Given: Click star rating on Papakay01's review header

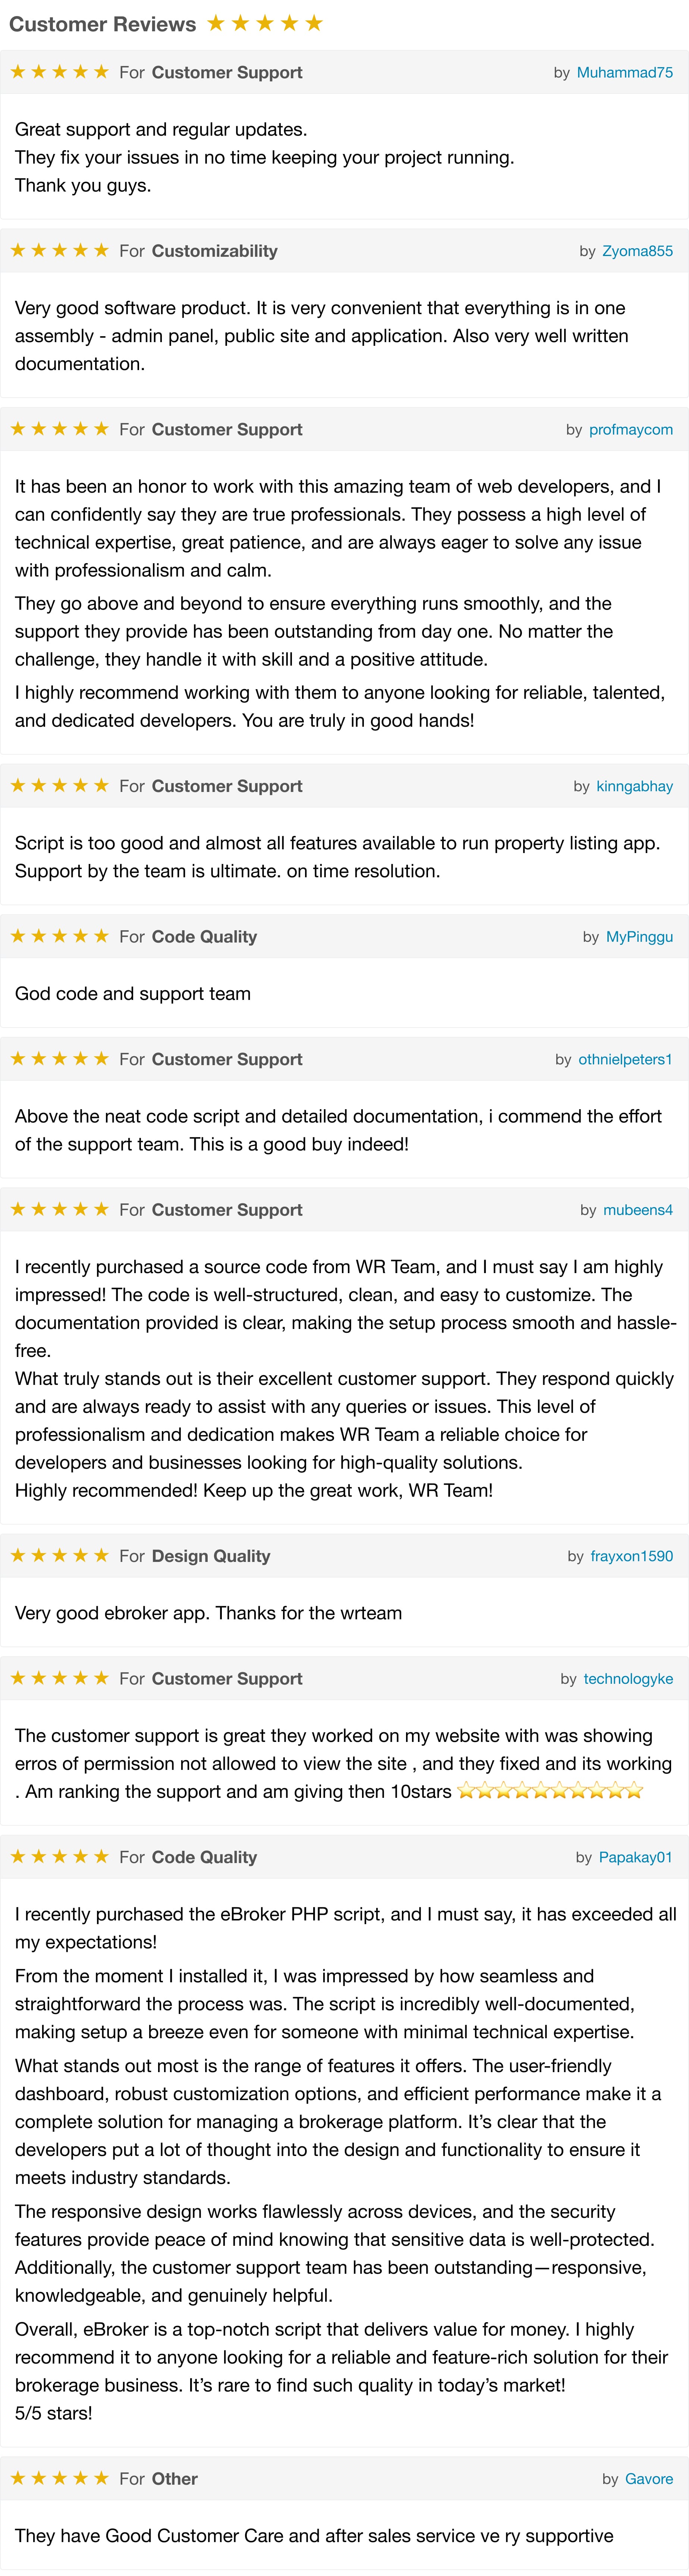Looking at the screenshot, I should [59, 1857].
